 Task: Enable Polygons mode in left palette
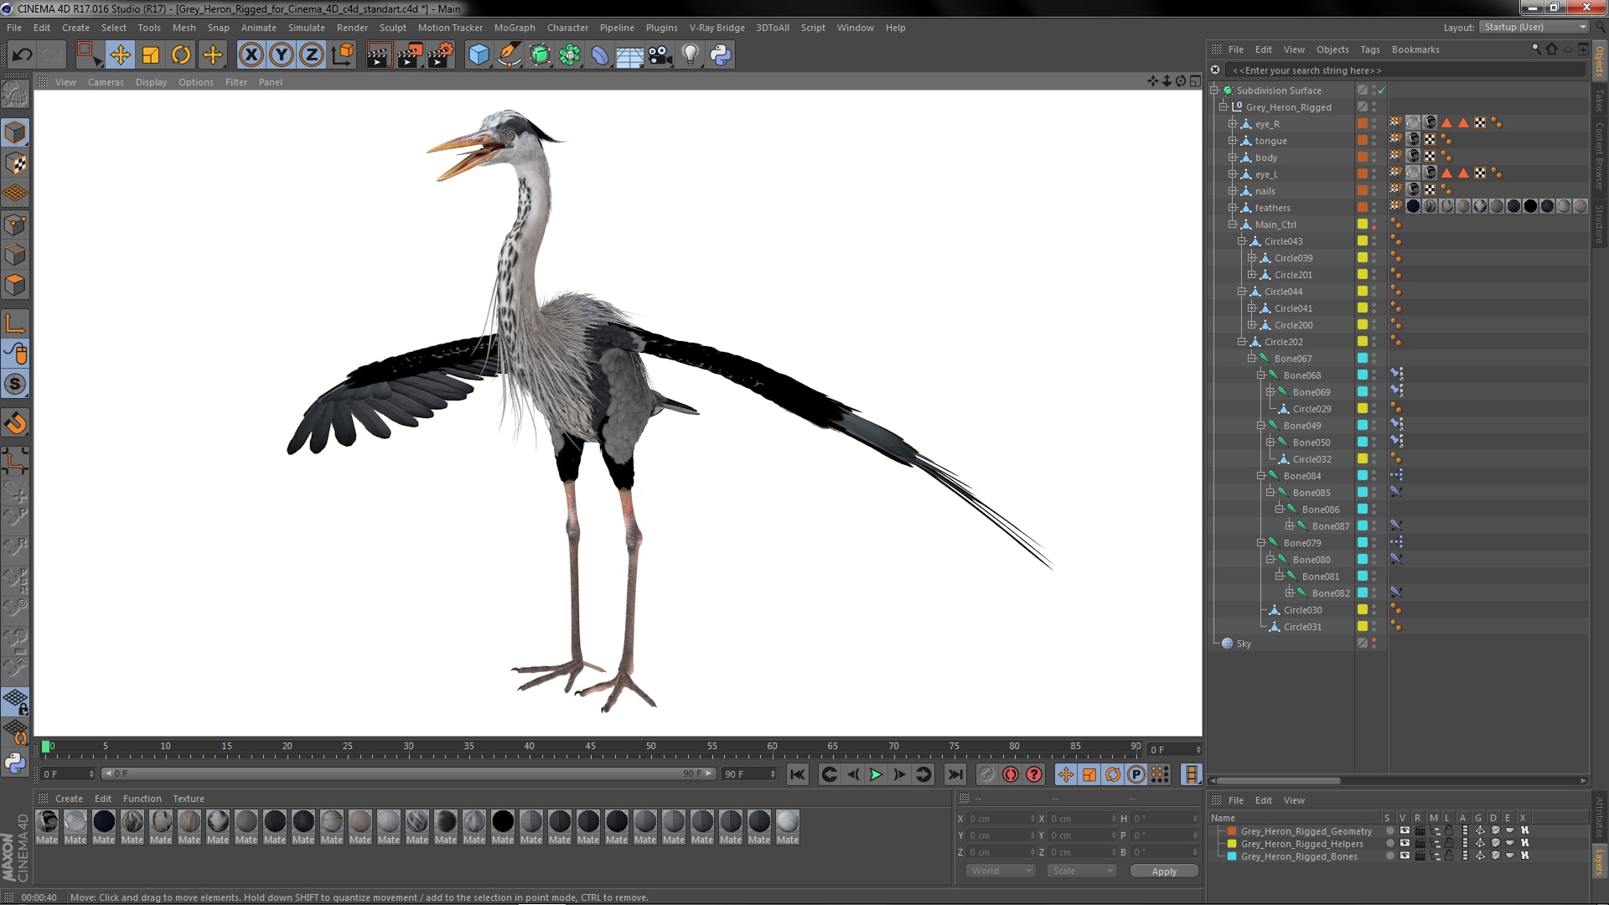15,285
